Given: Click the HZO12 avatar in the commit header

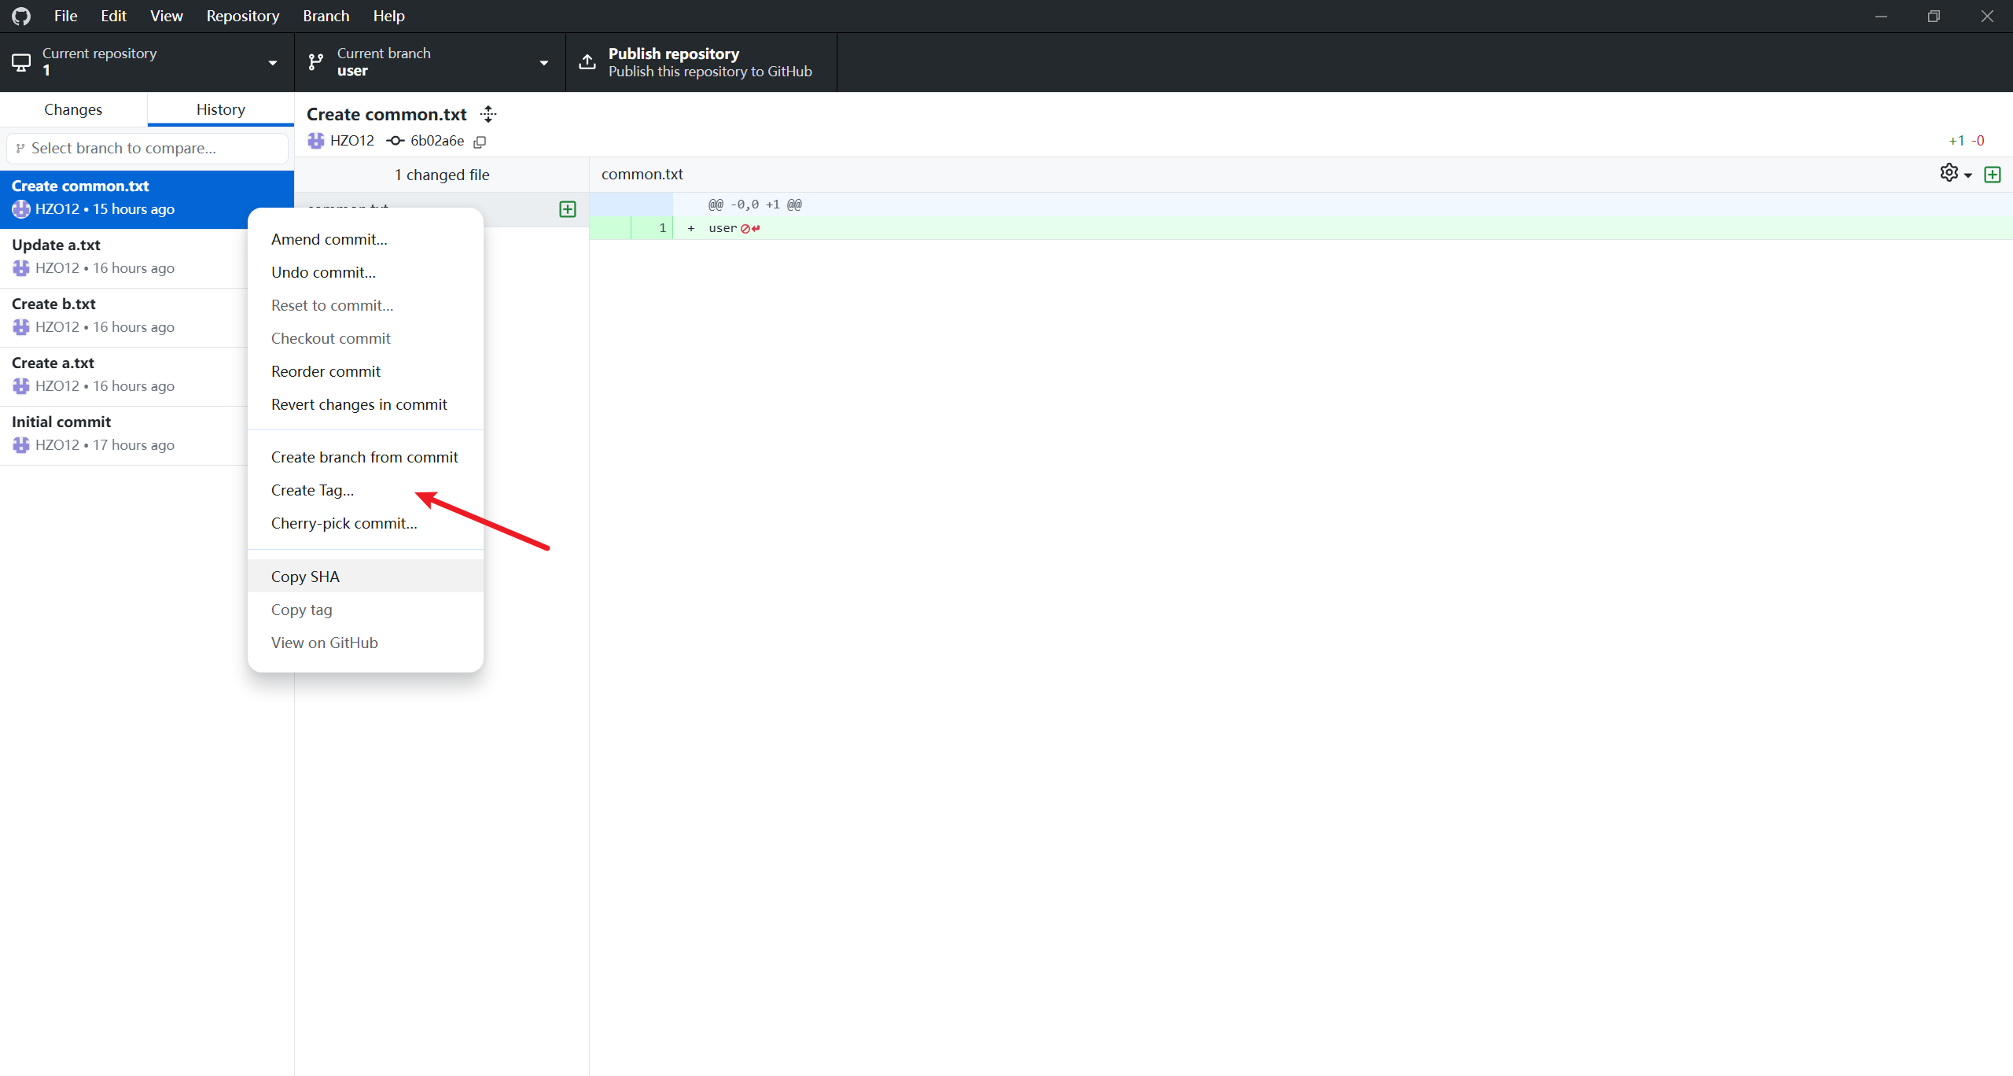Looking at the screenshot, I should point(316,141).
